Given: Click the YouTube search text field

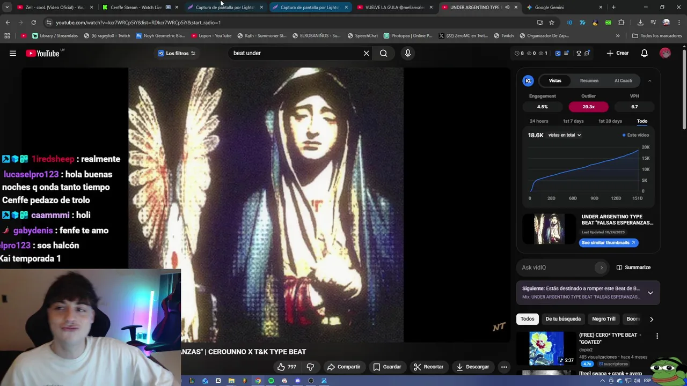Looking at the screenshot, I should click(295, 53).
